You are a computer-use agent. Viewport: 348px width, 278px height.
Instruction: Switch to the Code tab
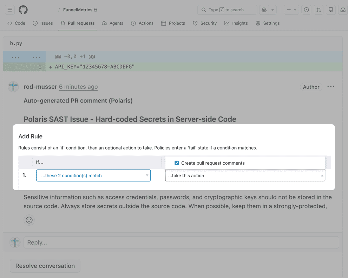16,23
